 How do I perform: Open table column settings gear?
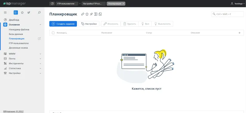point(240,33)
